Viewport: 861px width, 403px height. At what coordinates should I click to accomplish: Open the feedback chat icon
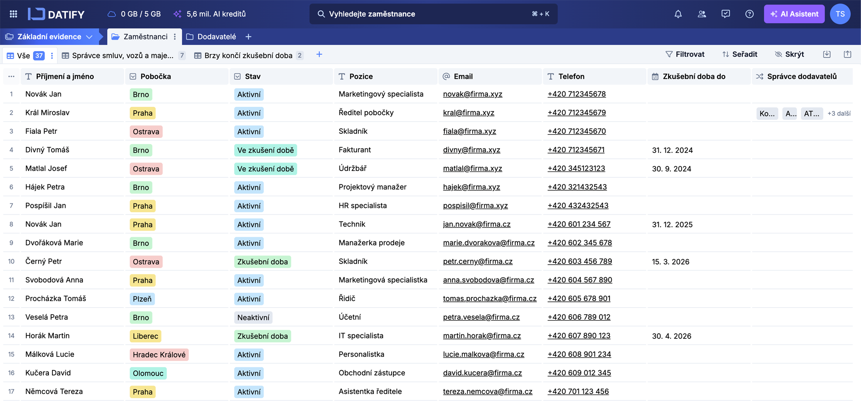(x=726, y=14)
